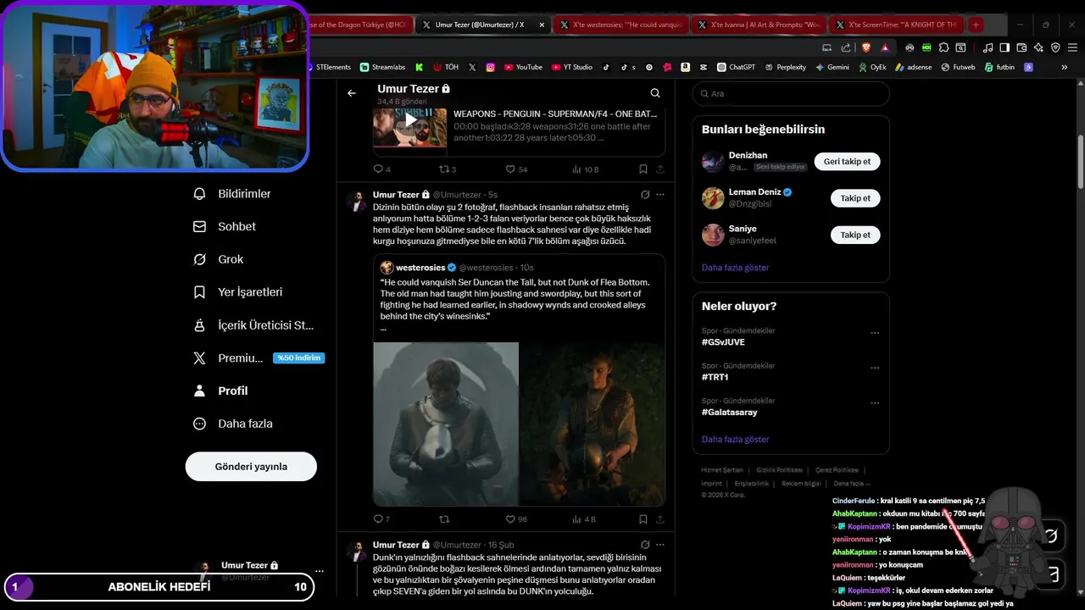The image size is (1085, 610).
Task: Bookmark the post with 96 likes
Action: 643,519
